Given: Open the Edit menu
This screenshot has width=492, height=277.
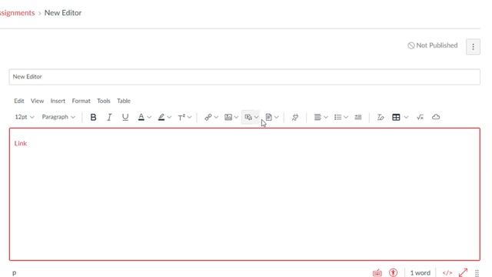Looking at the screenshot, I should coord(18,101).
